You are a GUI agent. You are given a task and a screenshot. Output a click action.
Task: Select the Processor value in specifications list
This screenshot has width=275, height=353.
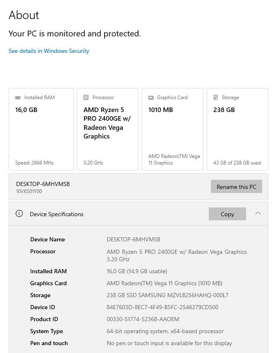pos(177,255)
